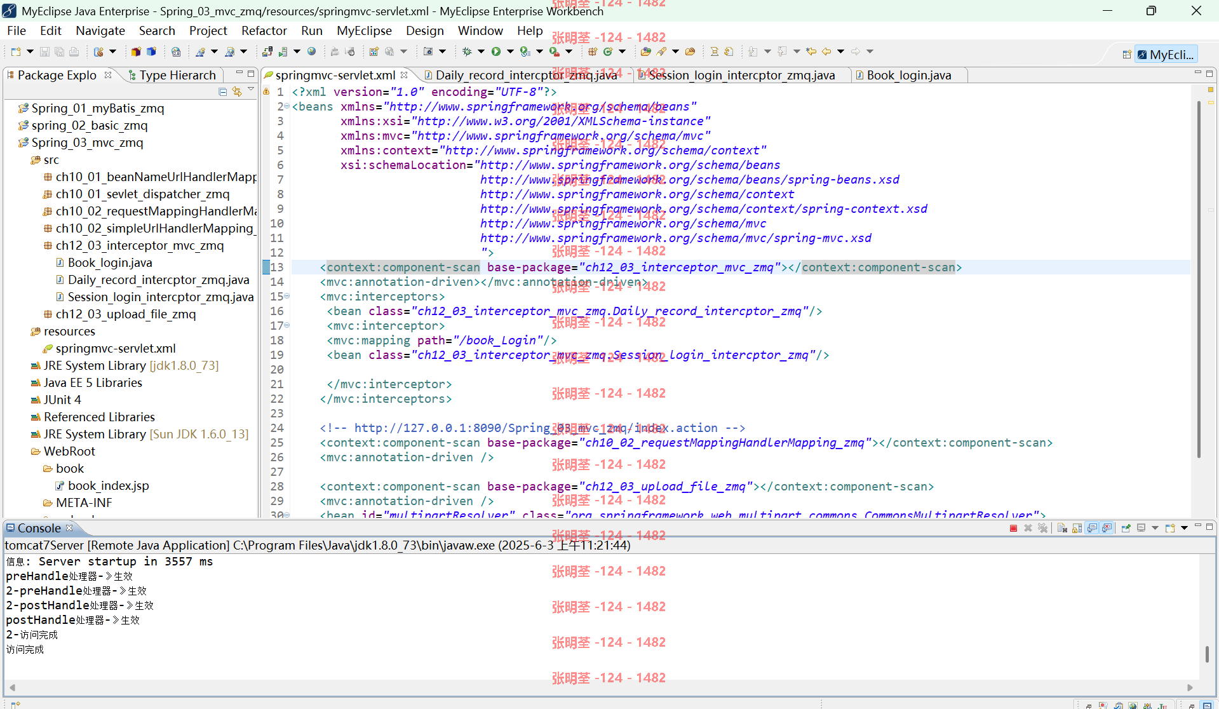
Task: Switch to Book_login.java editor tab
Action: [x=909, y=75]
